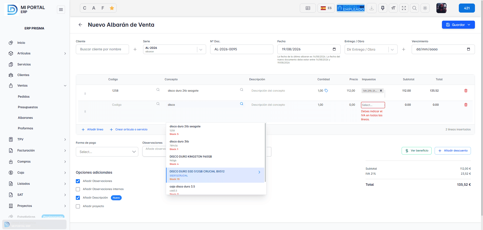This screenshot has width=483, height=230.
Task: Check the Añadir proyecto checkbox
Action: (x=78, y=206)
